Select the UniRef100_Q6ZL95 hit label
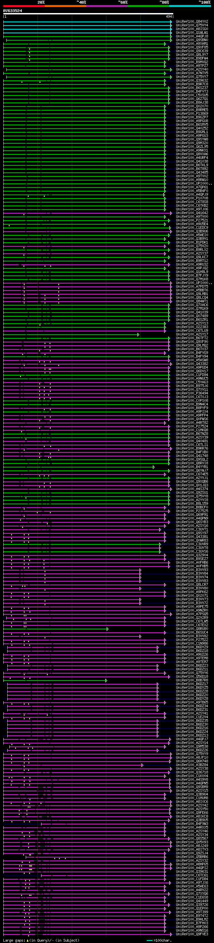 pos(192,147)
